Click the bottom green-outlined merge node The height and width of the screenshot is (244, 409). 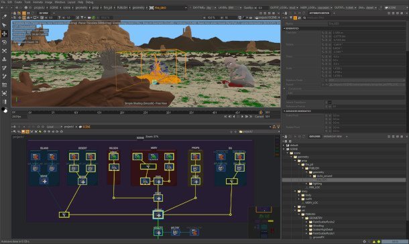158,233
